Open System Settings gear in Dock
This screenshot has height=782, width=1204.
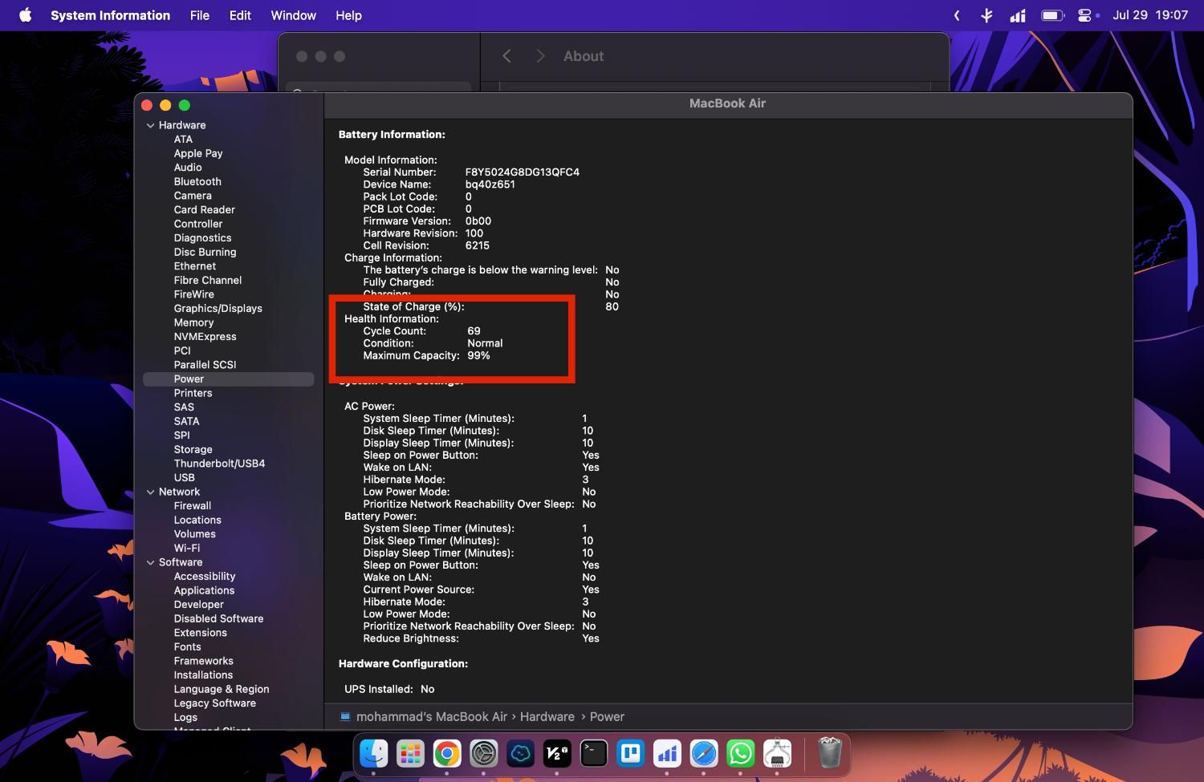(x=484, y=753)
